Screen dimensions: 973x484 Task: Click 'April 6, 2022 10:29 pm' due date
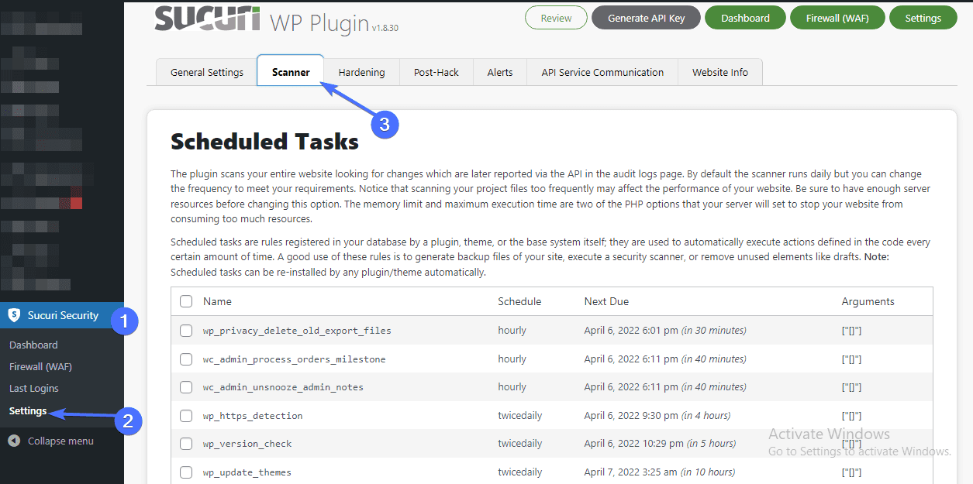coord(634,444)
